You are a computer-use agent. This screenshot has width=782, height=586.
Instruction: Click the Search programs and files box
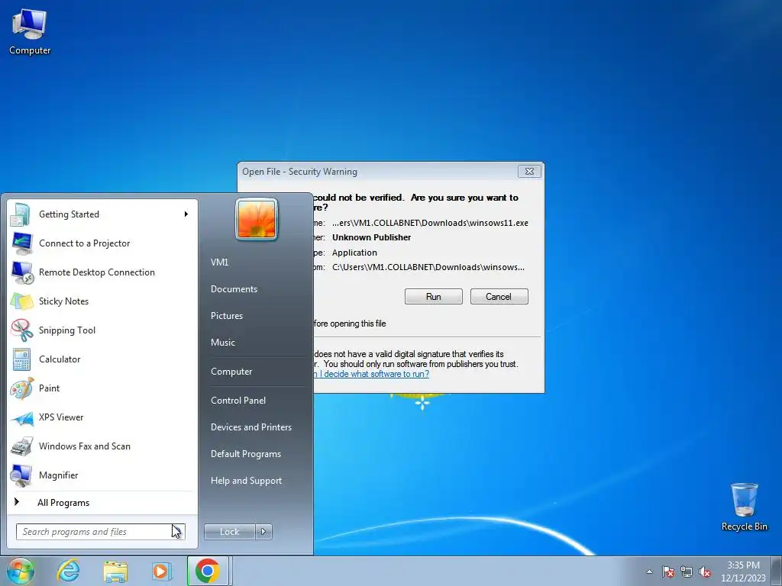click(x=100, y=532)
